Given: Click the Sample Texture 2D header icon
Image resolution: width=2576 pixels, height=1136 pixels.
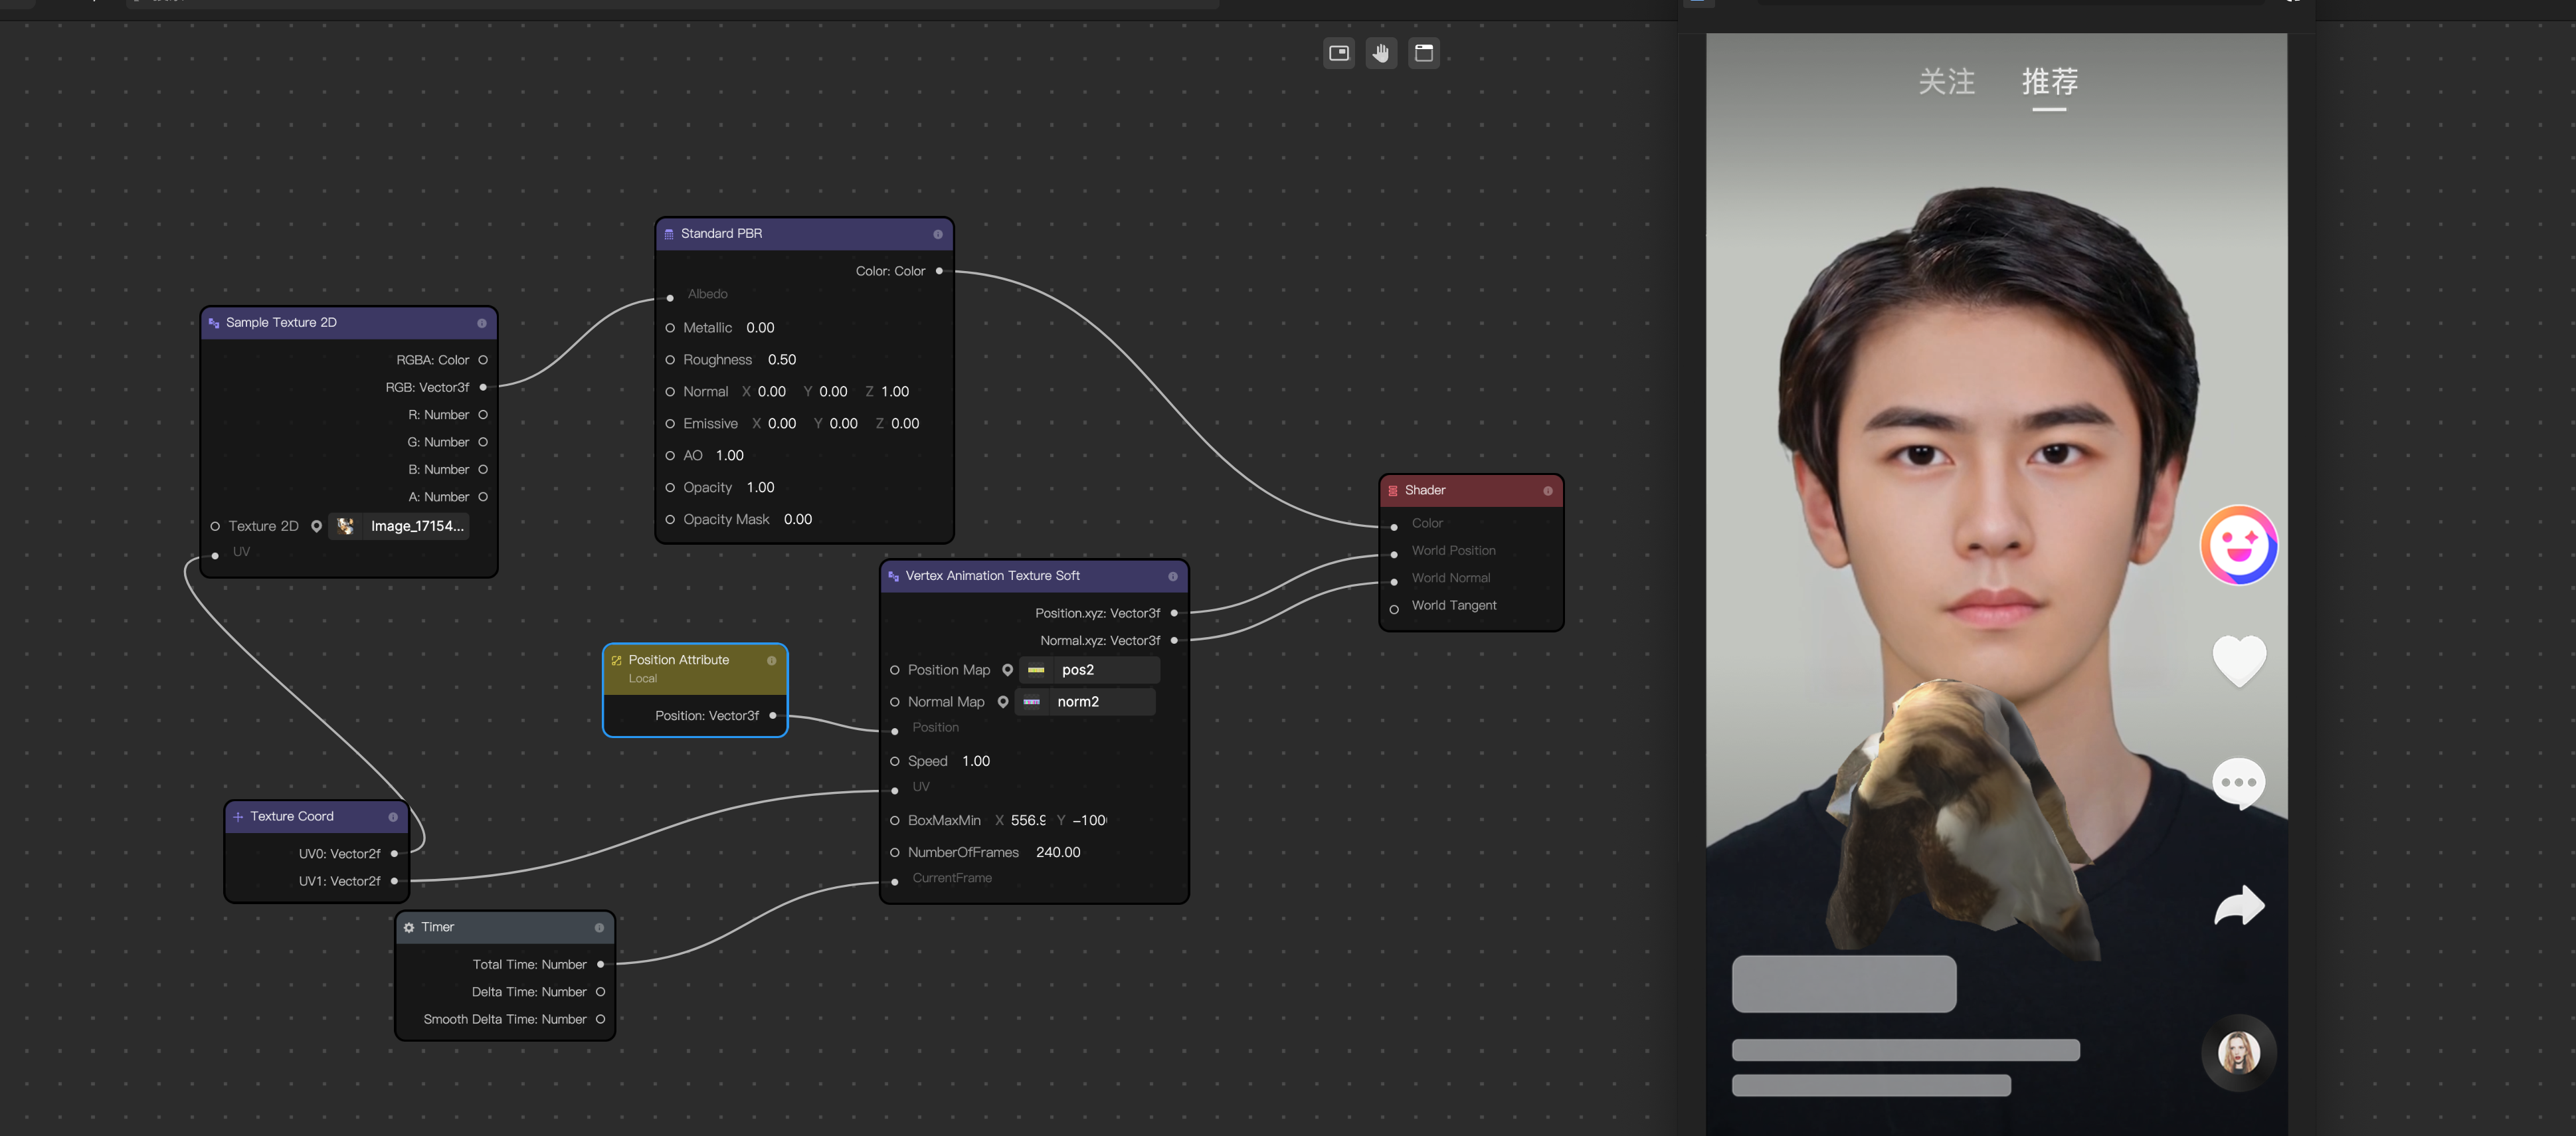Looking at the screenshot, I should (214, 323).
